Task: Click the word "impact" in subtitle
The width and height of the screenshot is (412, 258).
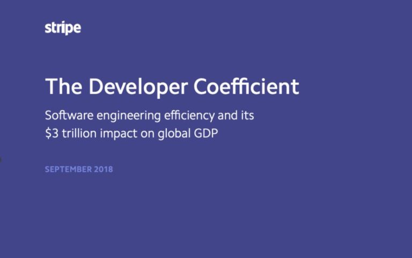Action: (118, 134)
